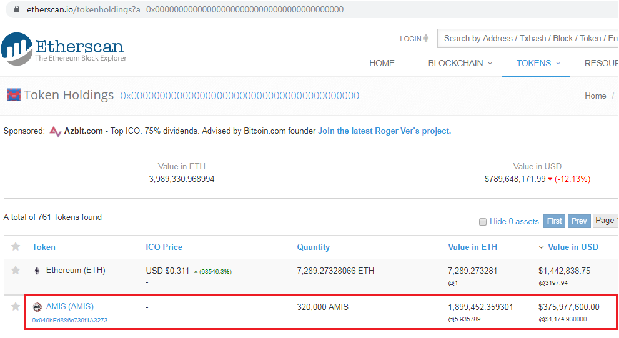
Task: Click the 63546.3% ICO gain value
Action: point(215,272)
